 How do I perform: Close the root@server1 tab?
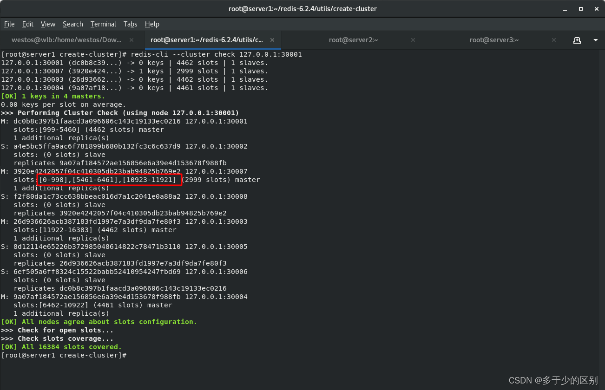tap(272, 40)
